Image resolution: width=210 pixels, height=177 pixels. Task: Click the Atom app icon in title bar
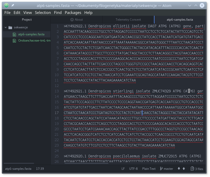(6, 5)
